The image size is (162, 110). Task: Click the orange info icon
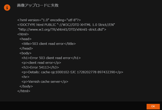(x=7, y=8)
